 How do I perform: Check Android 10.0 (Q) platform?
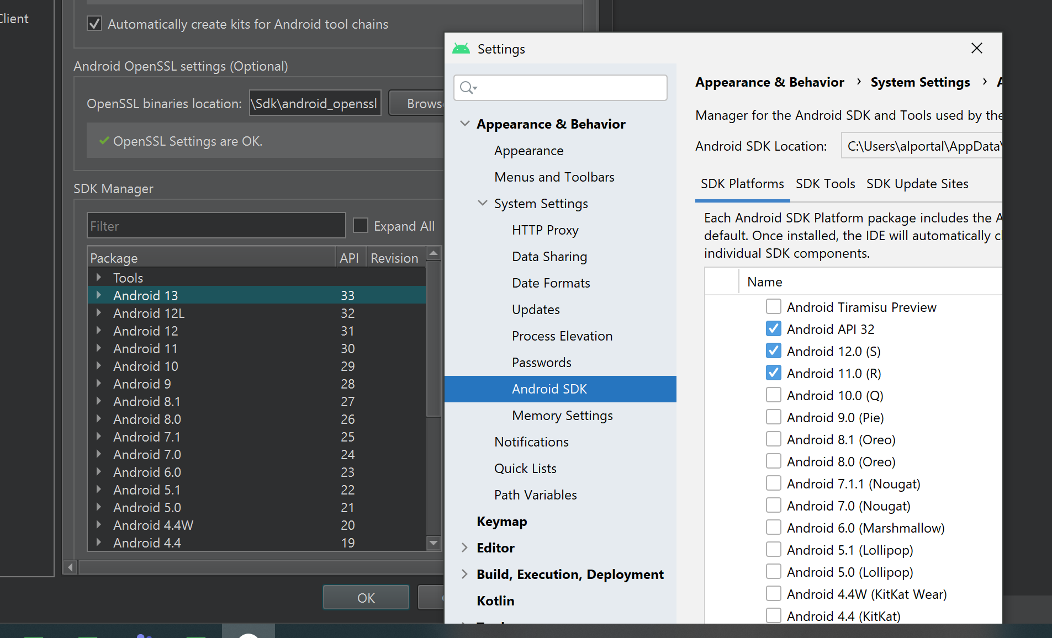point(774,395)
